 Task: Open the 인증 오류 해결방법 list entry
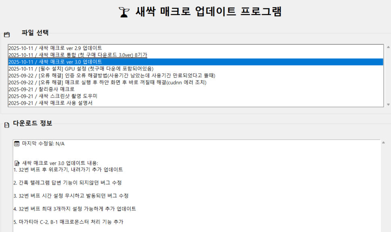pyautogui.click(x=112, y=75)
